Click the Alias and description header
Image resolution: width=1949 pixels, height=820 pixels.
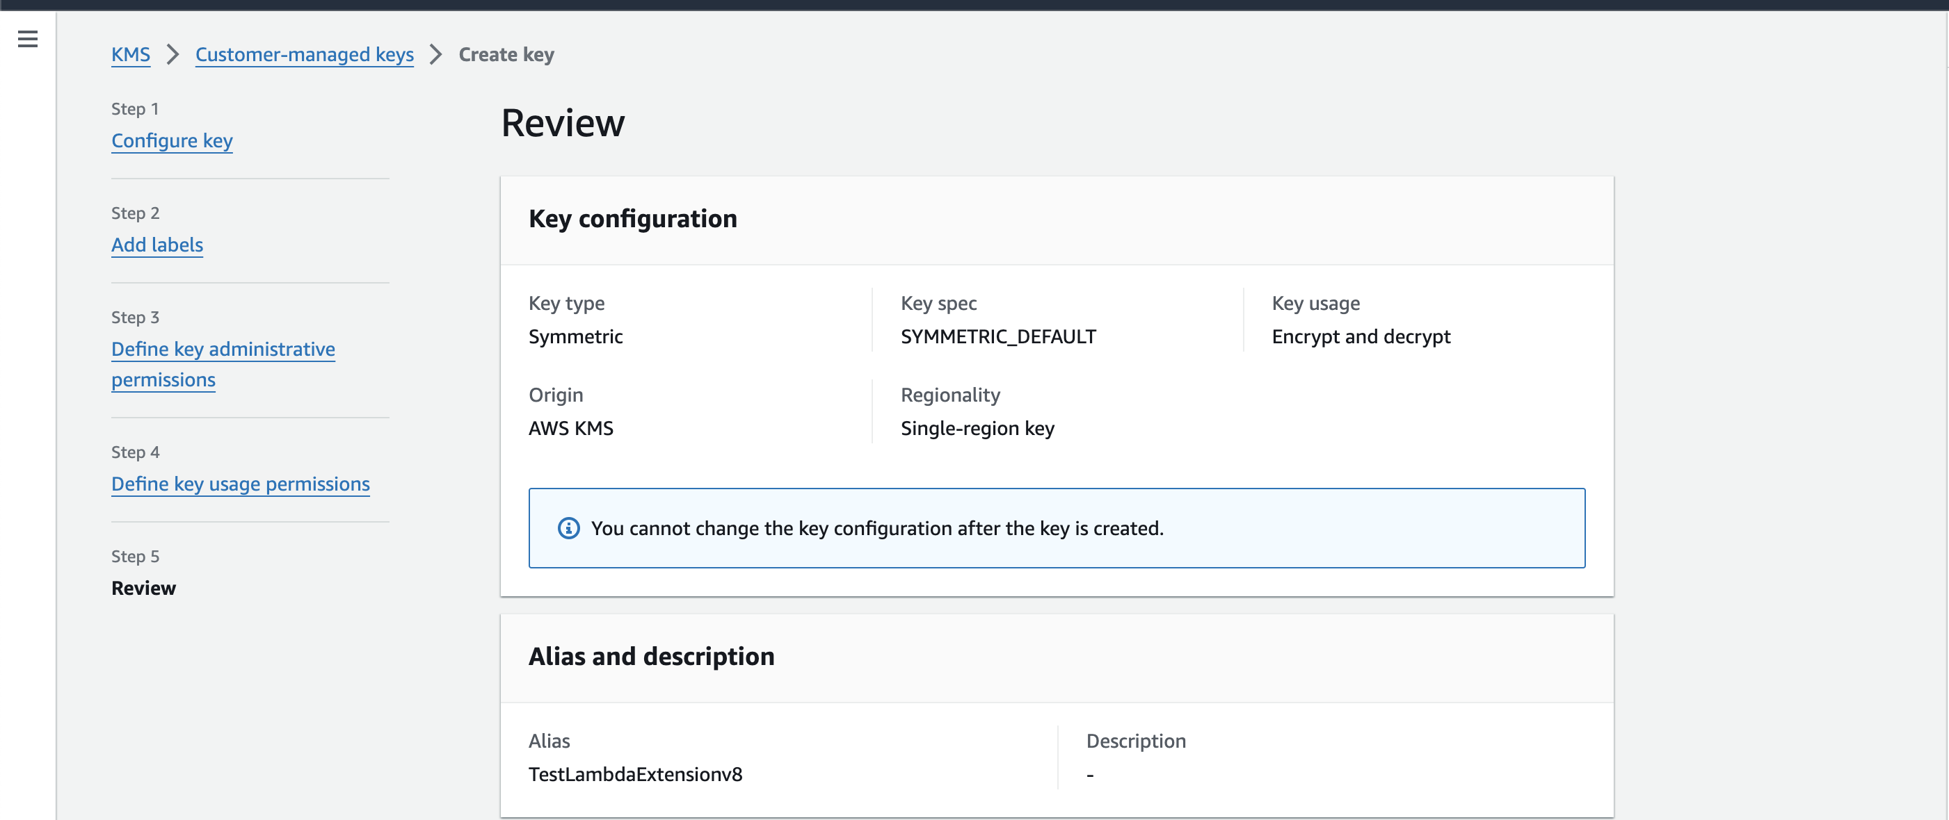[x=650, y=656]
